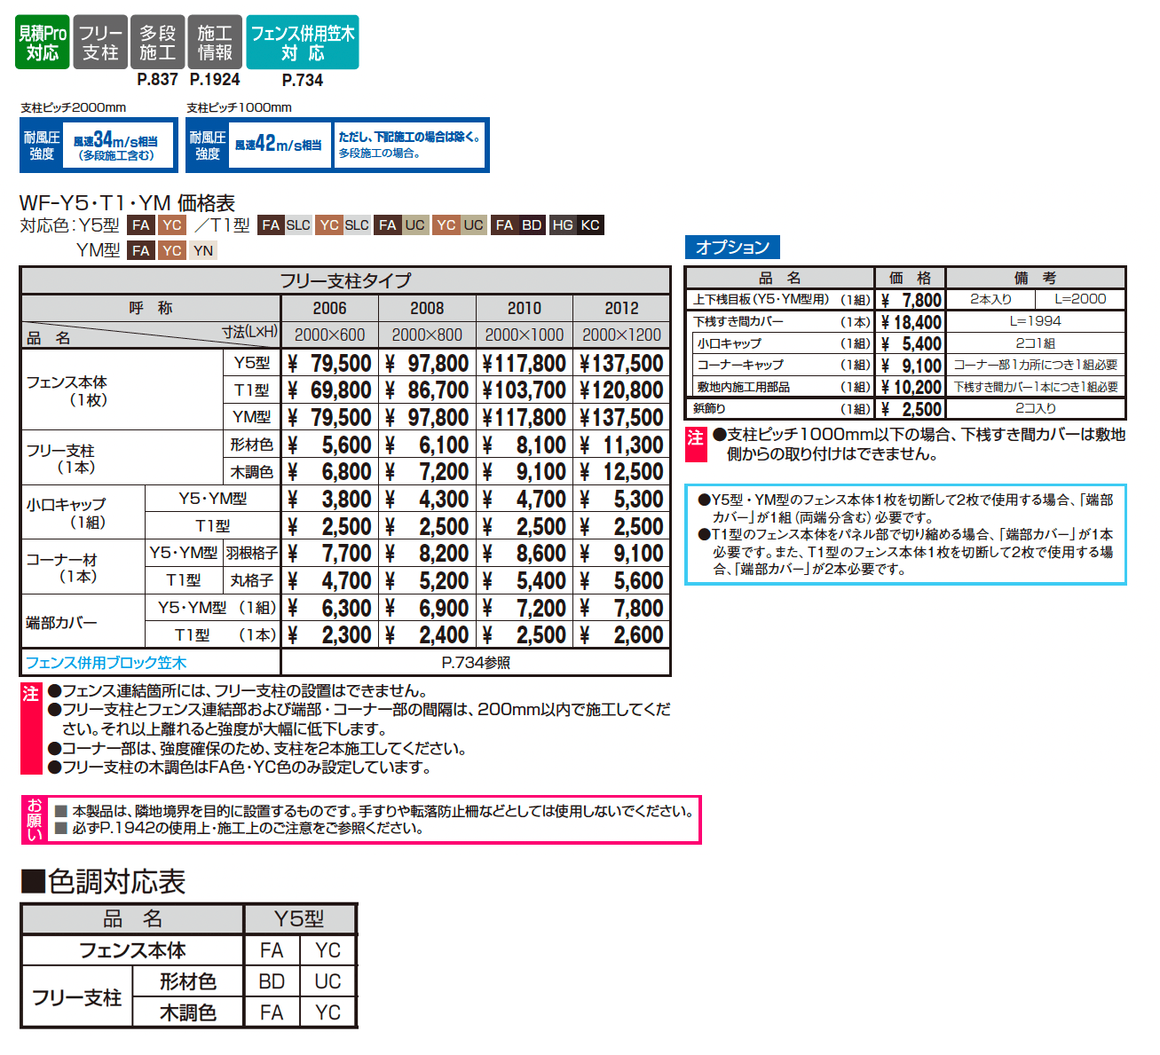
Task: Toggle the T1型 HG color chip
Action: (x=562, y=224)
